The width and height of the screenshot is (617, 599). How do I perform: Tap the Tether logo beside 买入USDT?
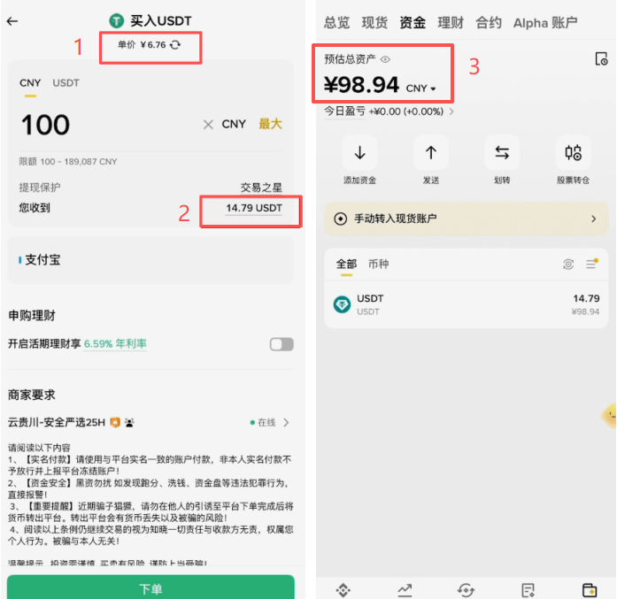(116, 21)
